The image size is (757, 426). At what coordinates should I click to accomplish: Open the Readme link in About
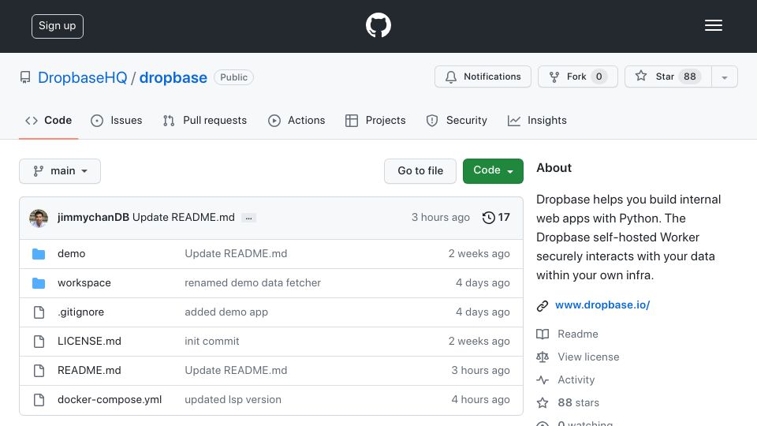[x=578, y=334]
